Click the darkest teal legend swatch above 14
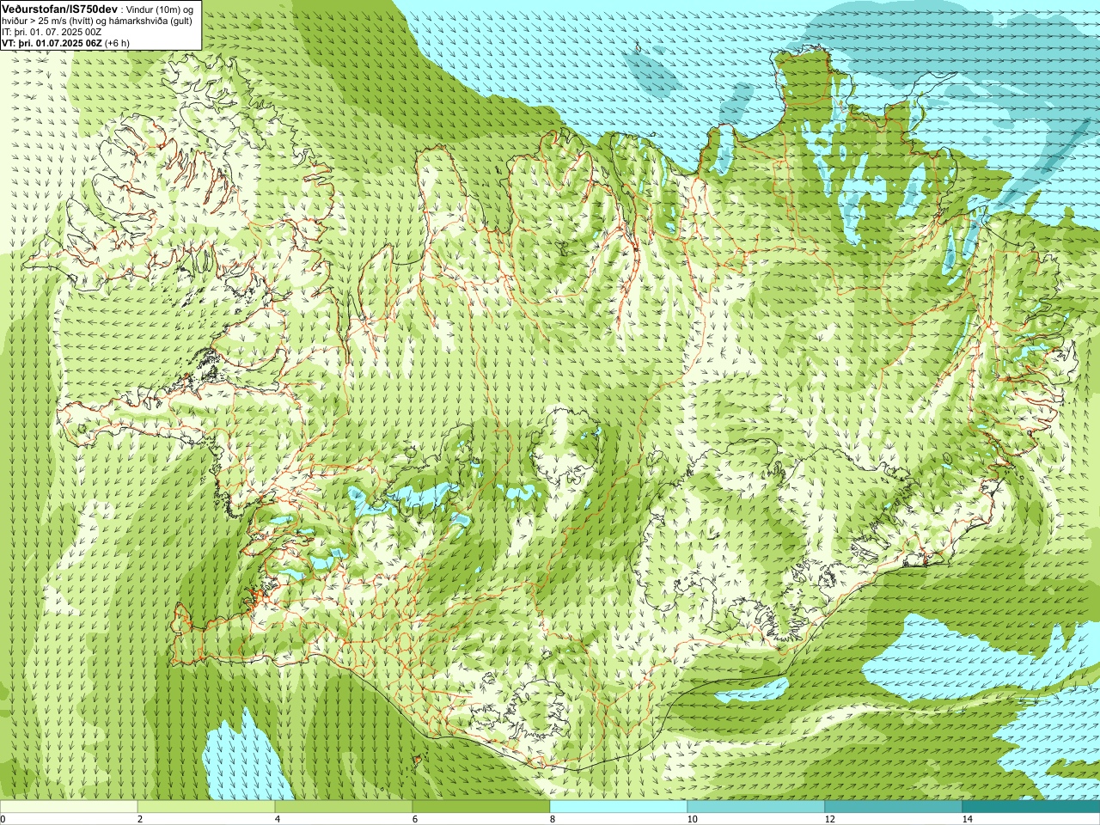Image resolution: width=1100 pixels, height=825 pixels. point(1031,808)
